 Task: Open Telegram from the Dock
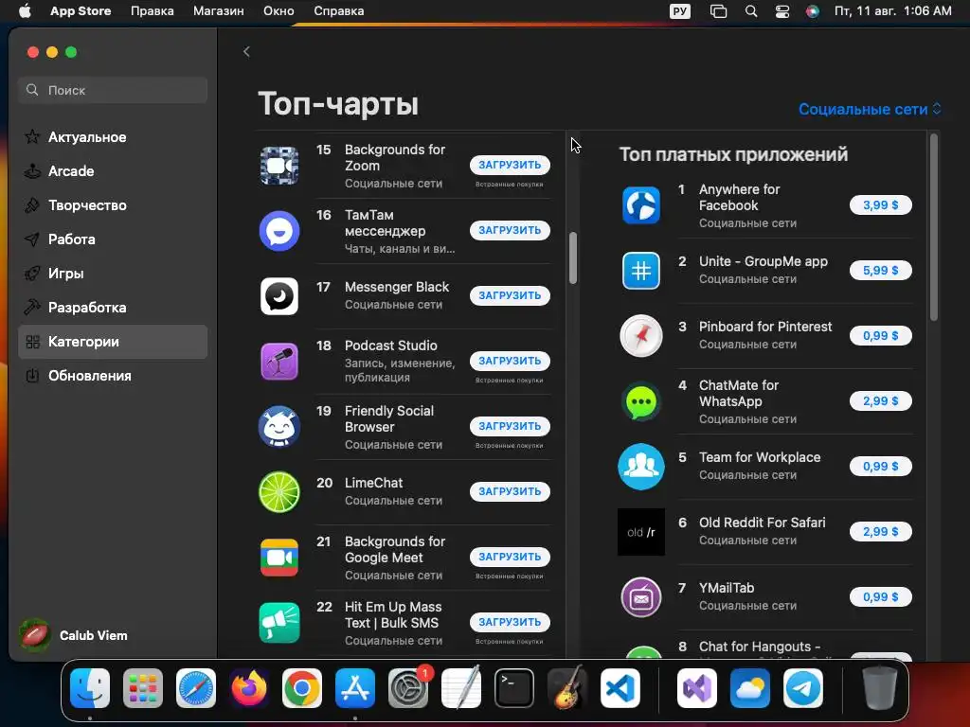pyautogui.click(x=803, y=688)
